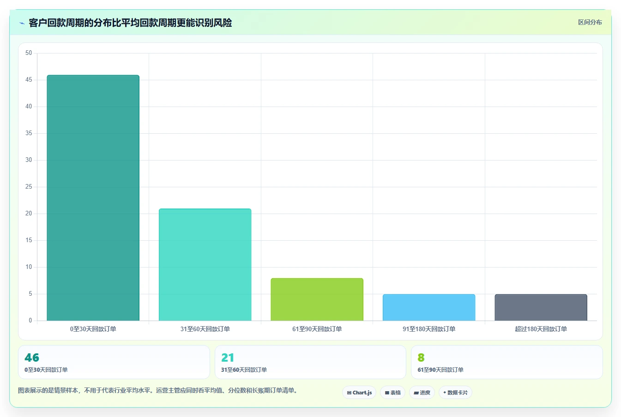Click the x-axis label 0至30天回款订单

click(93, 329)
